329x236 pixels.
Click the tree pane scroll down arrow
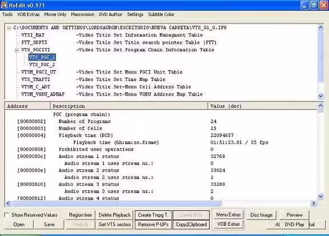pyautogui.click(x=320, y=96)
